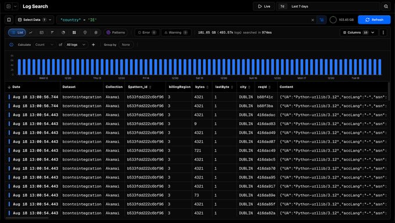The height and width of the screenshot is (223, 395).
Task: Click the zoom out magnifier icon
Action: (x=386, y=6)
